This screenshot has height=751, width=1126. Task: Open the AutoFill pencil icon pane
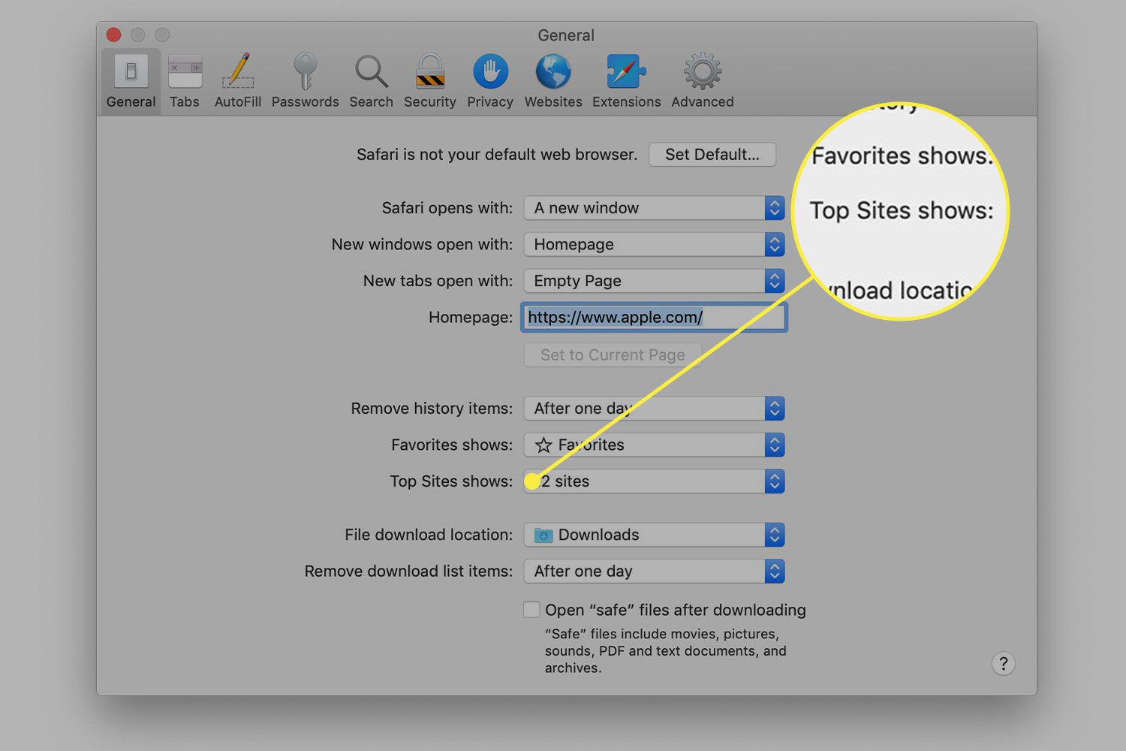click(238, 81)
